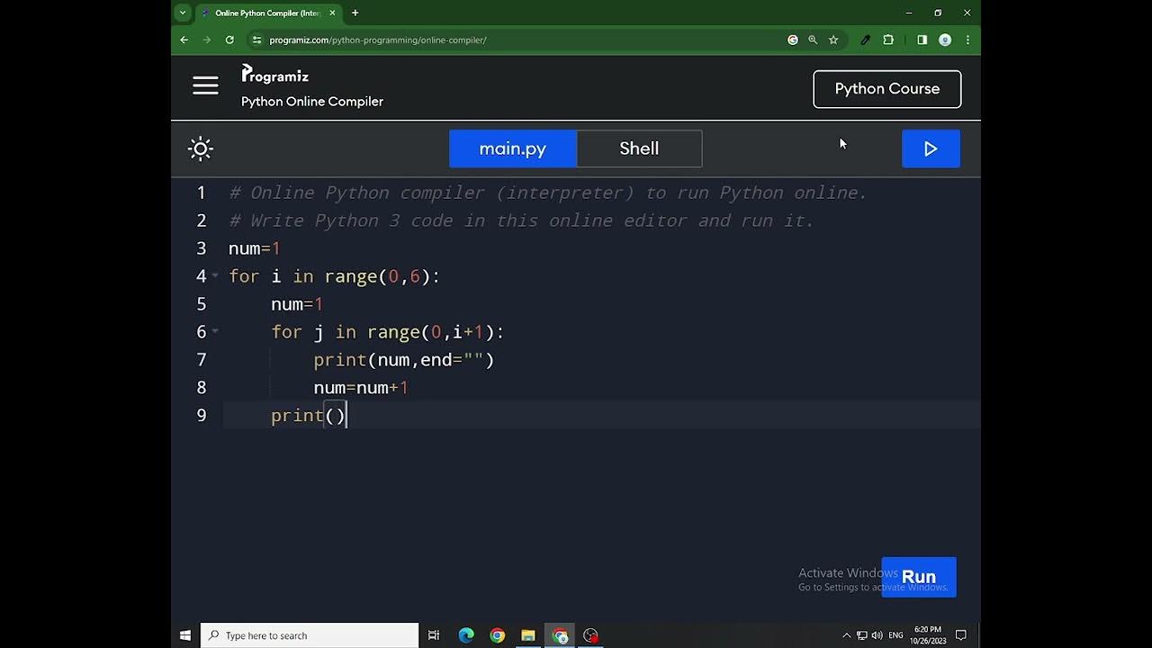Click the 'Python Online Compiler' heading
This screenshot has height=648, width=1152.
[312, 102]
